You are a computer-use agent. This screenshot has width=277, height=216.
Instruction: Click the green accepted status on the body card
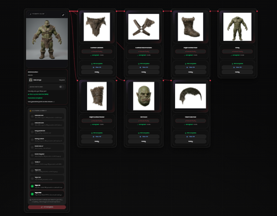pyautogui.click(x=235, y=55)
